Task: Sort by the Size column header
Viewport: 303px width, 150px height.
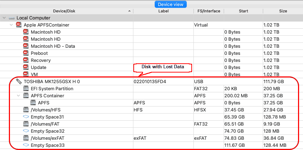Action: (x=283, y=11)
